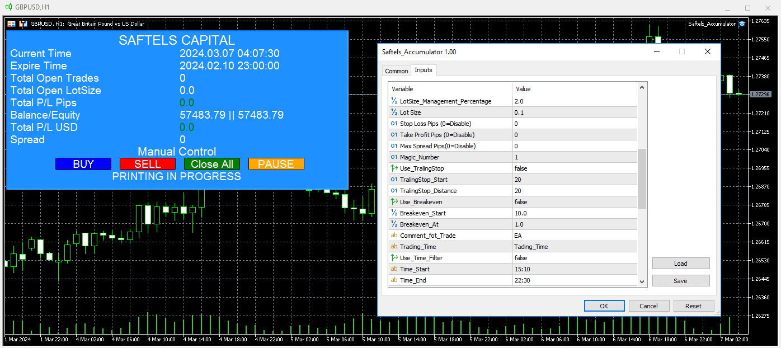Click the scroll up arrow of inputs list
The height and width of the screenshot is (348, 781).
tap(642, 87)
